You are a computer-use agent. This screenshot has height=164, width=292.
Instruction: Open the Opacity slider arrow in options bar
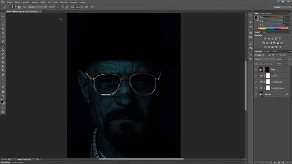point(63,7)
